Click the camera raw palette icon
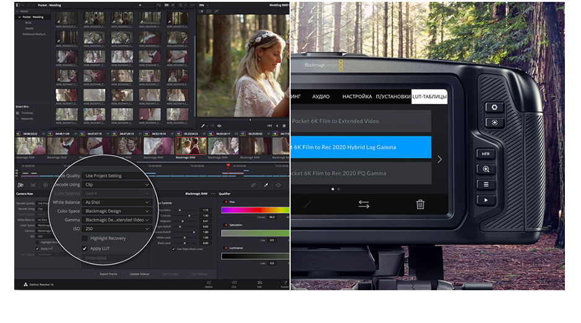 20,185
